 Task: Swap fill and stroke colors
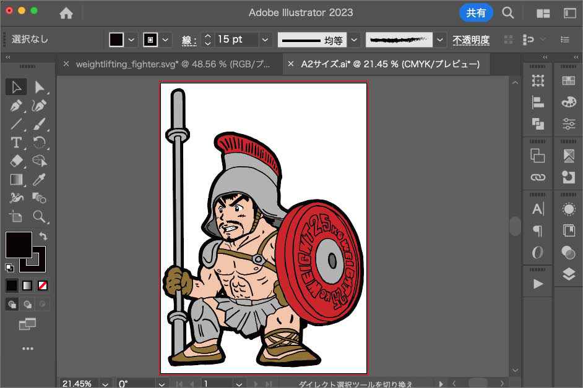coord(43,236)
